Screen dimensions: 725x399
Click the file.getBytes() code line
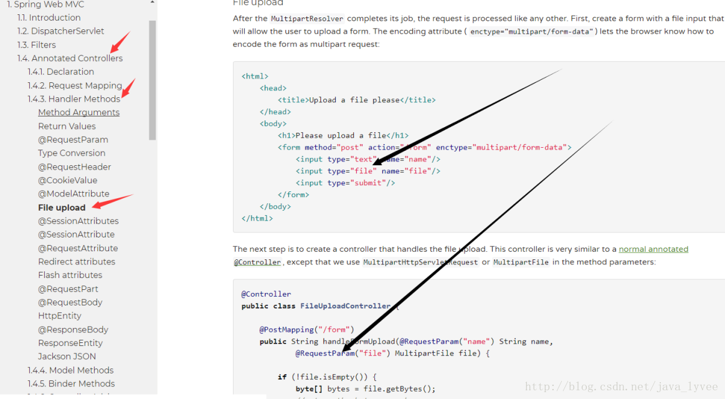366,389
